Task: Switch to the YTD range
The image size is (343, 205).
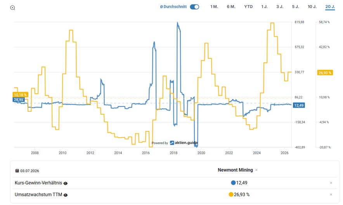Action: pyautogui.click(x=248, y=7)
